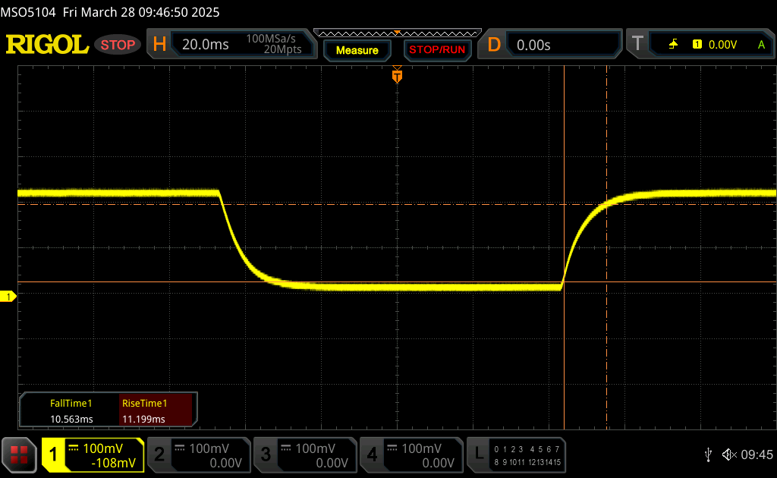Toggle channel 1 on the bottom bar
Viewport: 777px width, 478px height.
[x=93, y=454]
